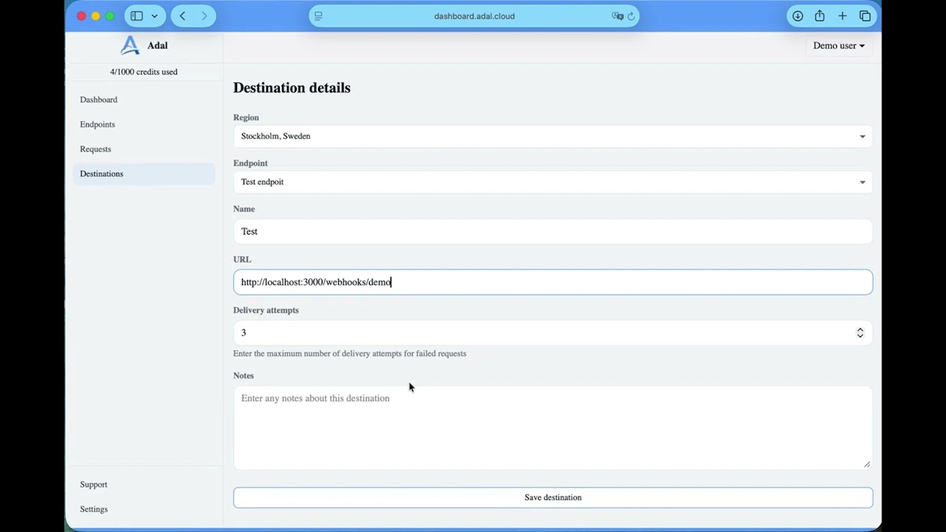Toggle the Safari sidebar icon

point(137,16)
